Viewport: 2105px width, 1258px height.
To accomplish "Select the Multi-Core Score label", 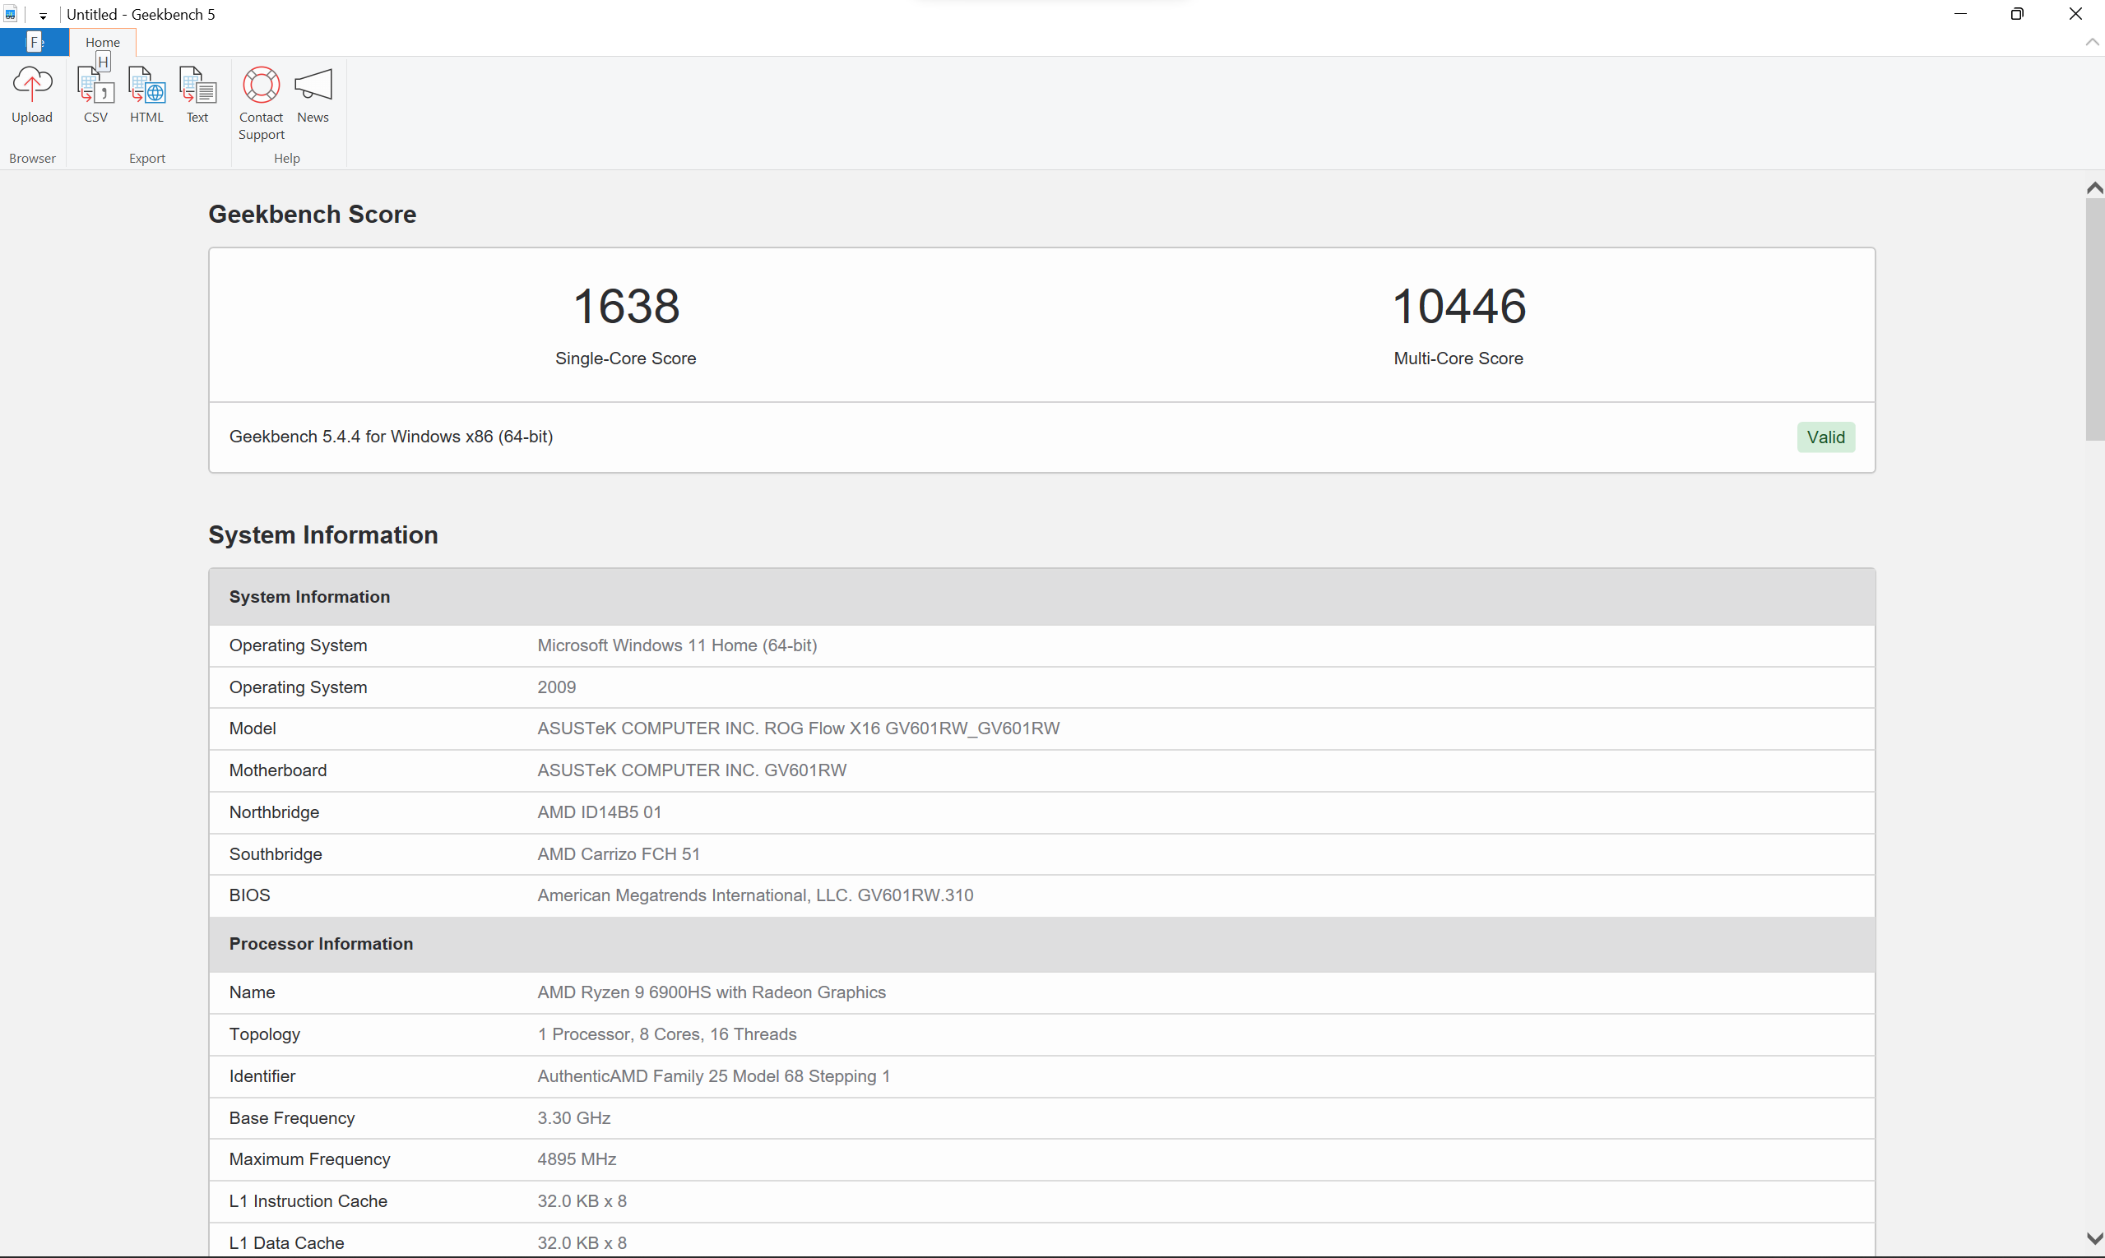I will pyautogui.click(x=1458, y=358).
